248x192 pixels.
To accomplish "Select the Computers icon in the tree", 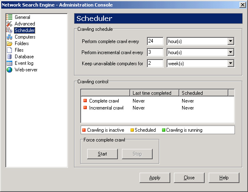I will (9, 37).
